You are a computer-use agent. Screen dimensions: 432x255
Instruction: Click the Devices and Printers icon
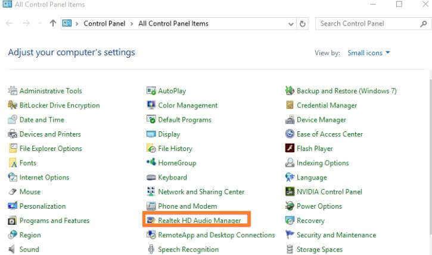pyautogui.click(x=13, y=134)
